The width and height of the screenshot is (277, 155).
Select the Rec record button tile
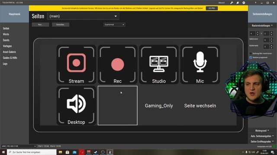(117, 64)
